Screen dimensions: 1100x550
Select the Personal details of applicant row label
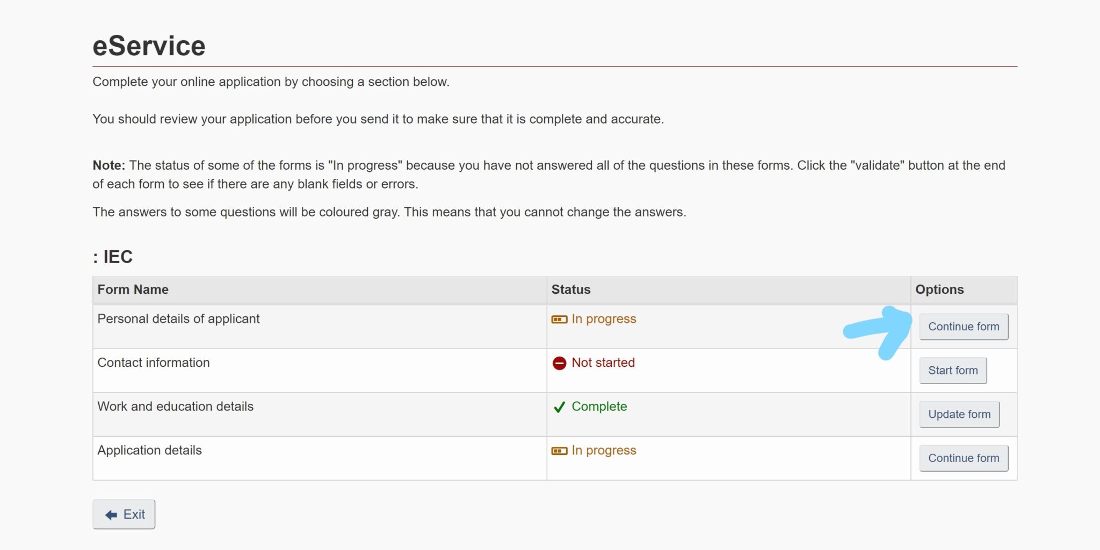pyautogui.click(x=178, y=319)
